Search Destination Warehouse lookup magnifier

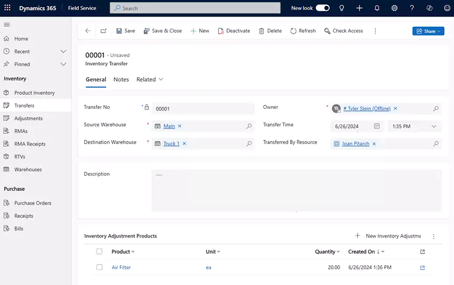(249, 144)
